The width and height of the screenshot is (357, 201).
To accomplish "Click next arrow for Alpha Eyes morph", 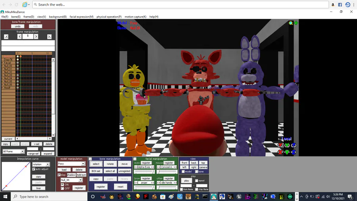I will coord(153,167).
